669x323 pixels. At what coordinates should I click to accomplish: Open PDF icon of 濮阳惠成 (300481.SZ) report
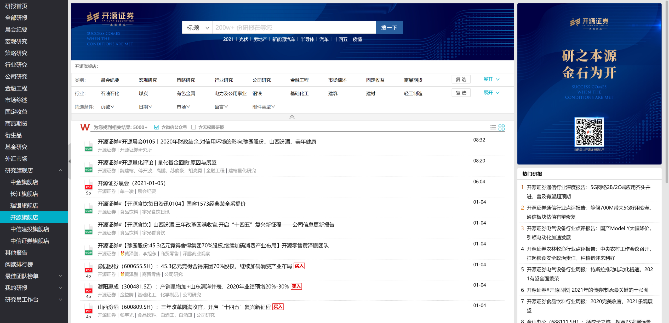[x=89, y=288]
